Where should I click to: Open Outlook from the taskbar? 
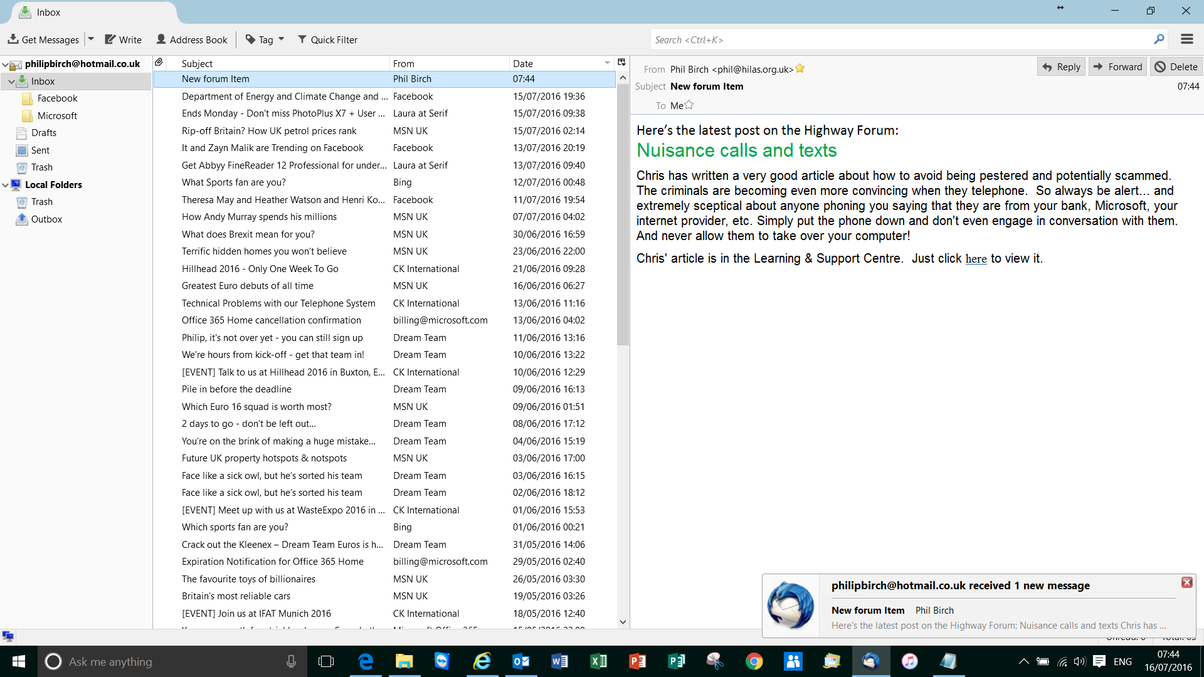[520, 661]
